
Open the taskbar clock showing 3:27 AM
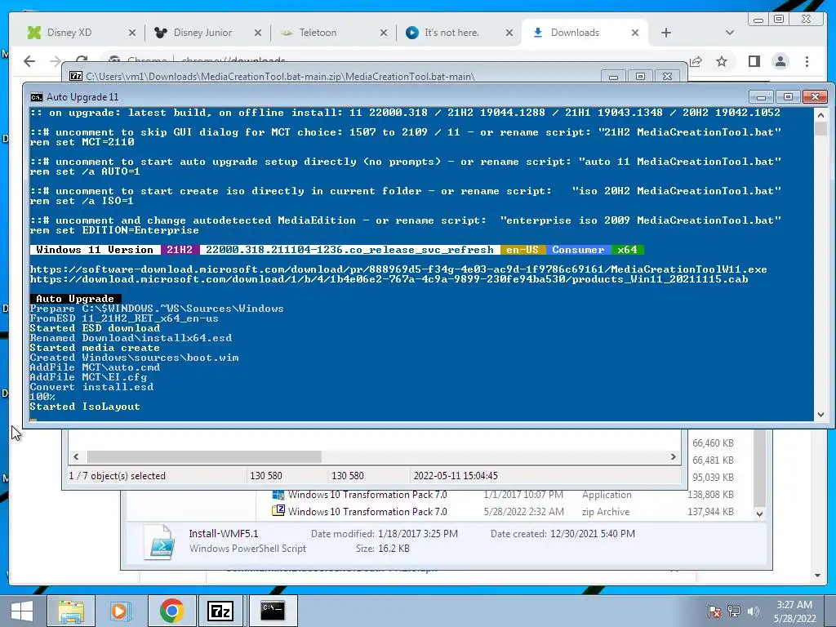[794, 611]
